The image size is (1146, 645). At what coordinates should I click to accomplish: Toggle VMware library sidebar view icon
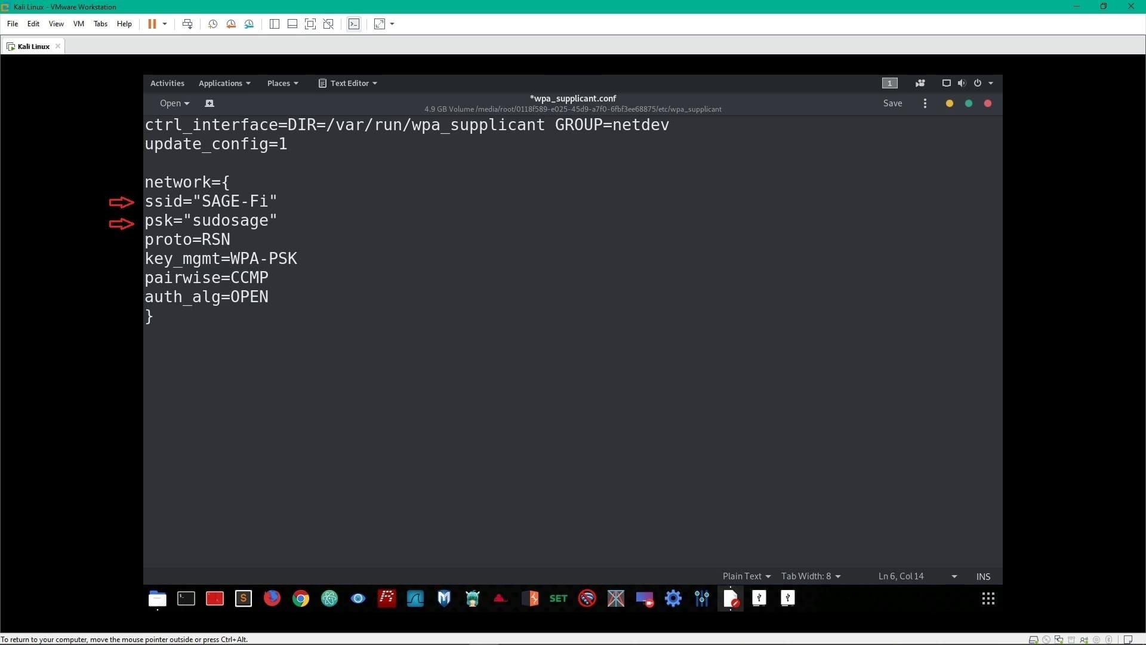275,24
